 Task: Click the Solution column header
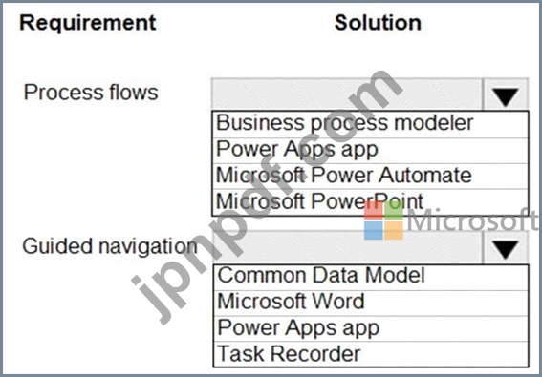pos(378,23)
